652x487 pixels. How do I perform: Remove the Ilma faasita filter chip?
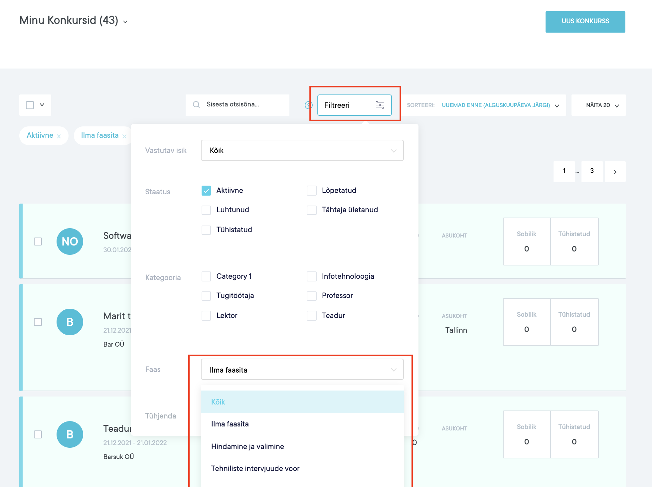tap(124, 136)
